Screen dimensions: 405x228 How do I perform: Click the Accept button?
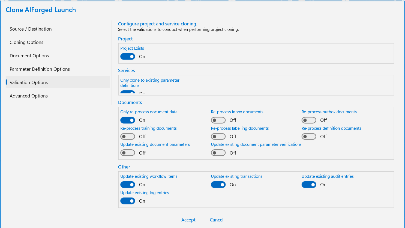click(188, 220)
